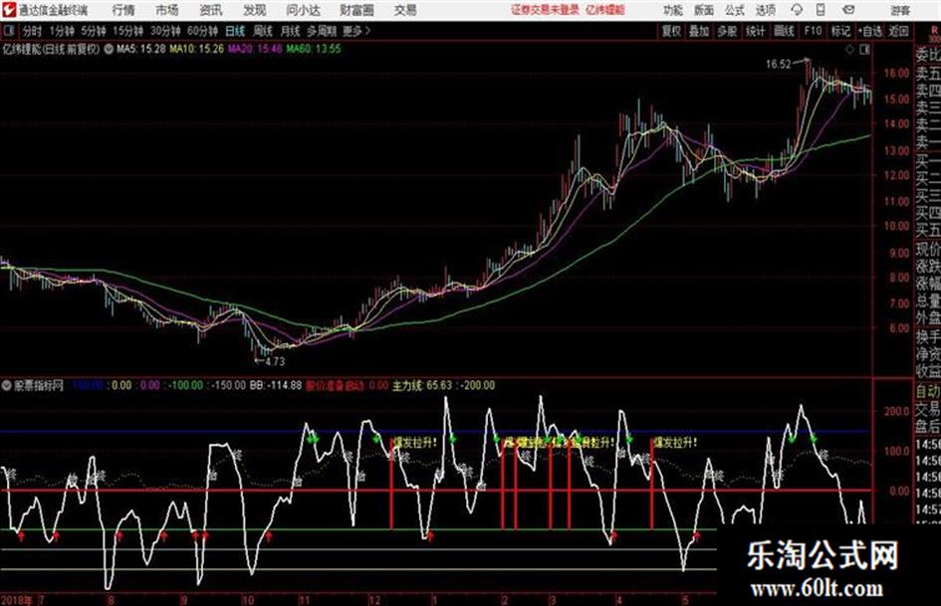
Task: Click the +自选 add to watchlist button
Action: tap(869, 31)
